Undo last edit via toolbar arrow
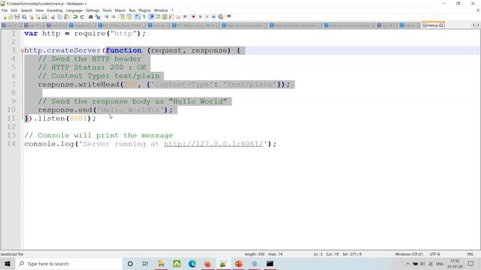481x270 pixels. (x=75, y=16)
